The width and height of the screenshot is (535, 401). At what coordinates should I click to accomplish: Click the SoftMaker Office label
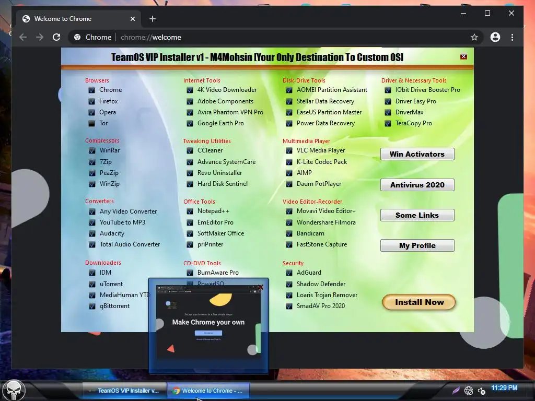coord(220,233)
